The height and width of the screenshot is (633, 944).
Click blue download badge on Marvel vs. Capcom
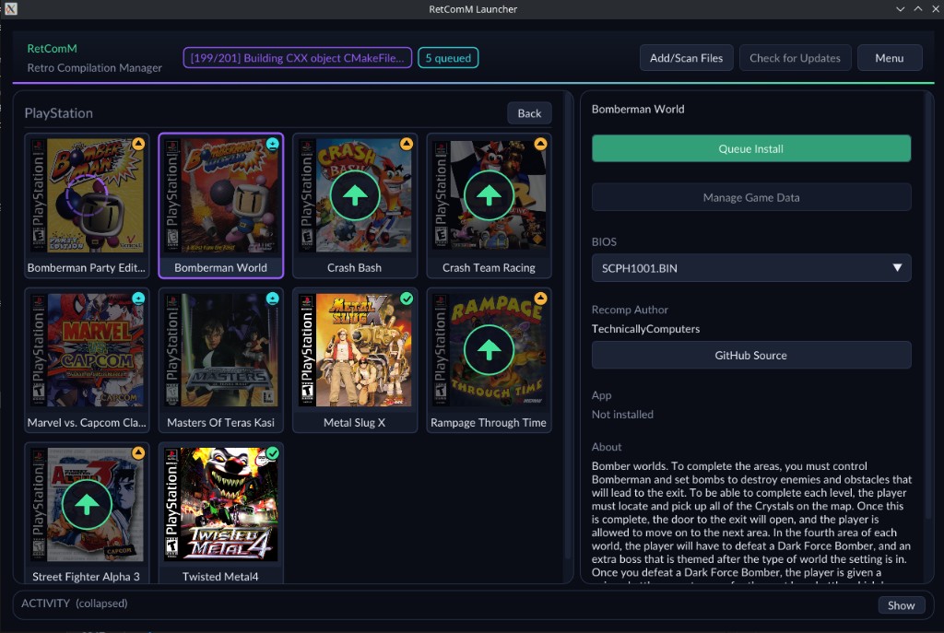pyautogui.click(x=138, y=298)
